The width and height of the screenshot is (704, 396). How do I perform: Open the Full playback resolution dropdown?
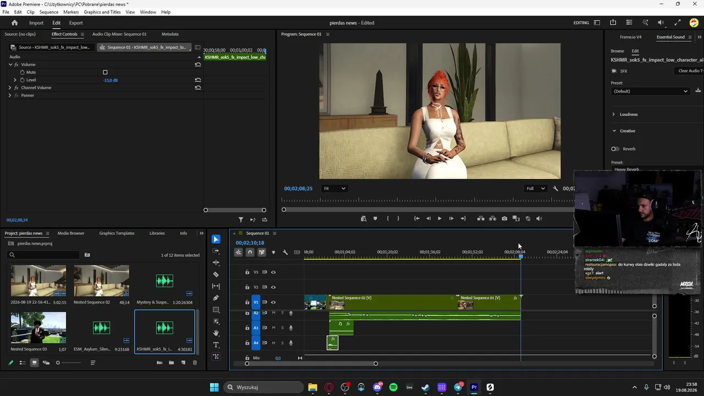click(536, 189)
